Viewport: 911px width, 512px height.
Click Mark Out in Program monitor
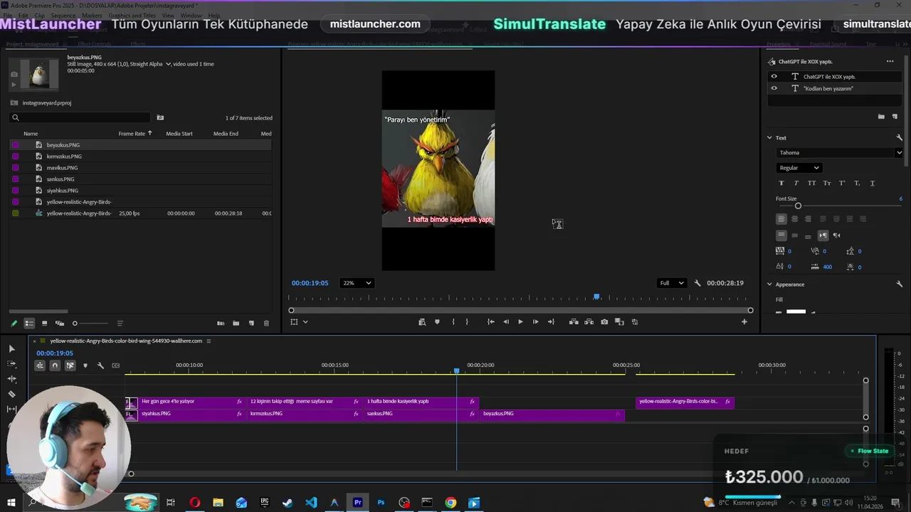pos(467,322)
